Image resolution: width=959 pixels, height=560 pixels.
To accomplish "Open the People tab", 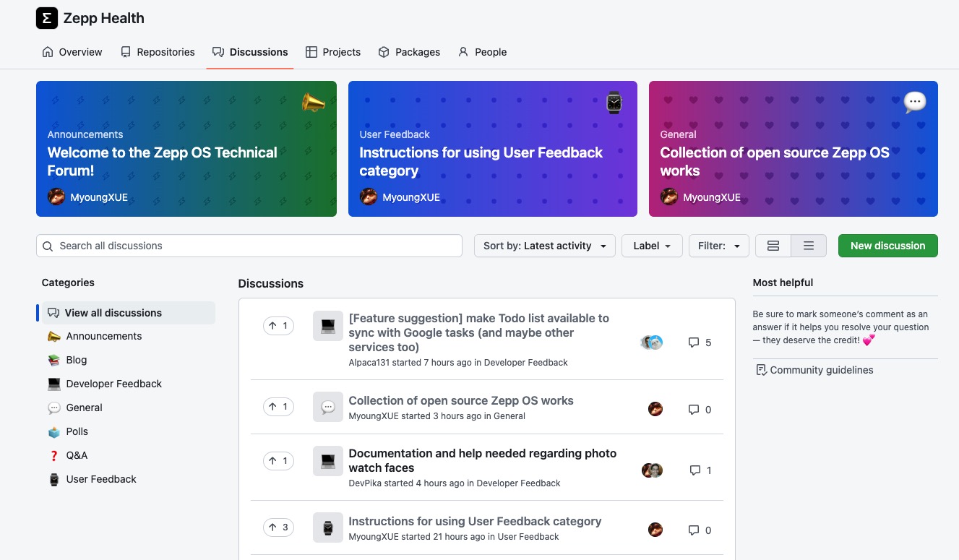I will 482,52.
